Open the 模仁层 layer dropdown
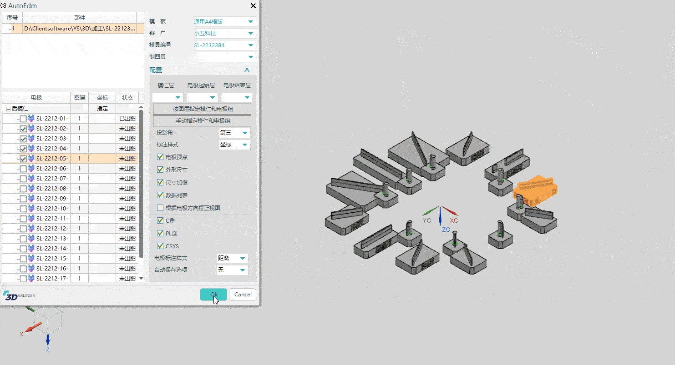 [x=167, y=97]
